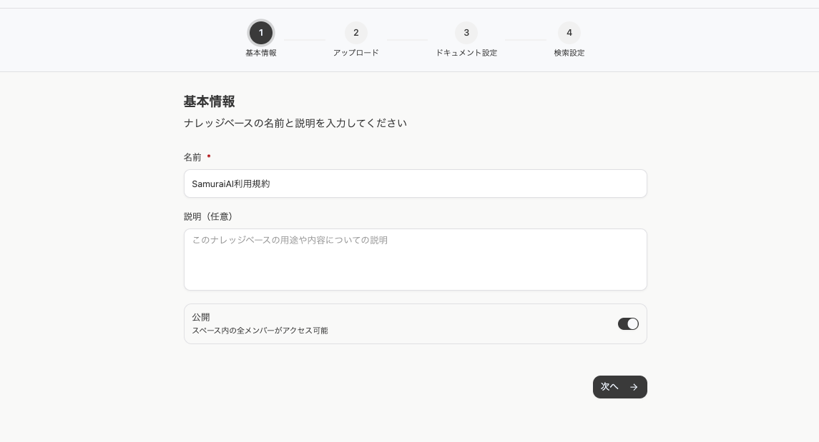Click the 名前 field label
Image resolution: width=819 pixels, height=442 pixels.
192,157
